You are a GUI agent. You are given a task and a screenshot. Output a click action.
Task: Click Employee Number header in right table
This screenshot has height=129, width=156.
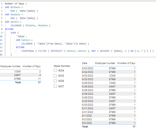105,63
